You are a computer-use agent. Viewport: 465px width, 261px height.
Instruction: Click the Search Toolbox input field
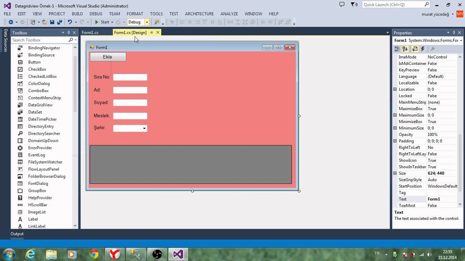[x=40, y=40]
